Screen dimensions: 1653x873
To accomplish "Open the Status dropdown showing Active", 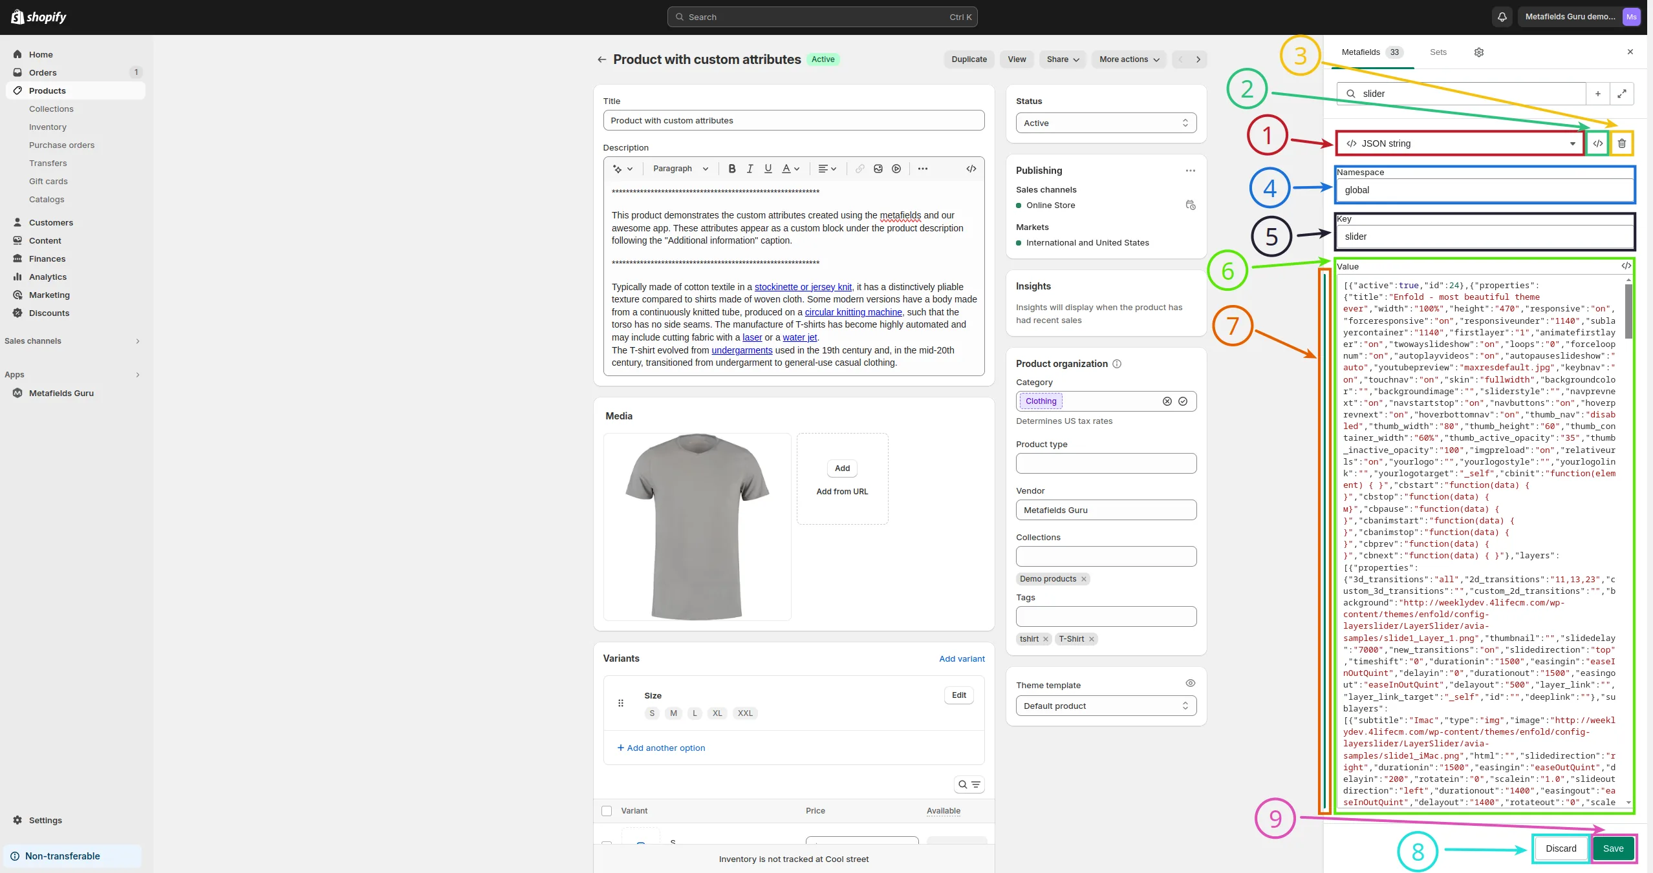I will point(1106,123).
